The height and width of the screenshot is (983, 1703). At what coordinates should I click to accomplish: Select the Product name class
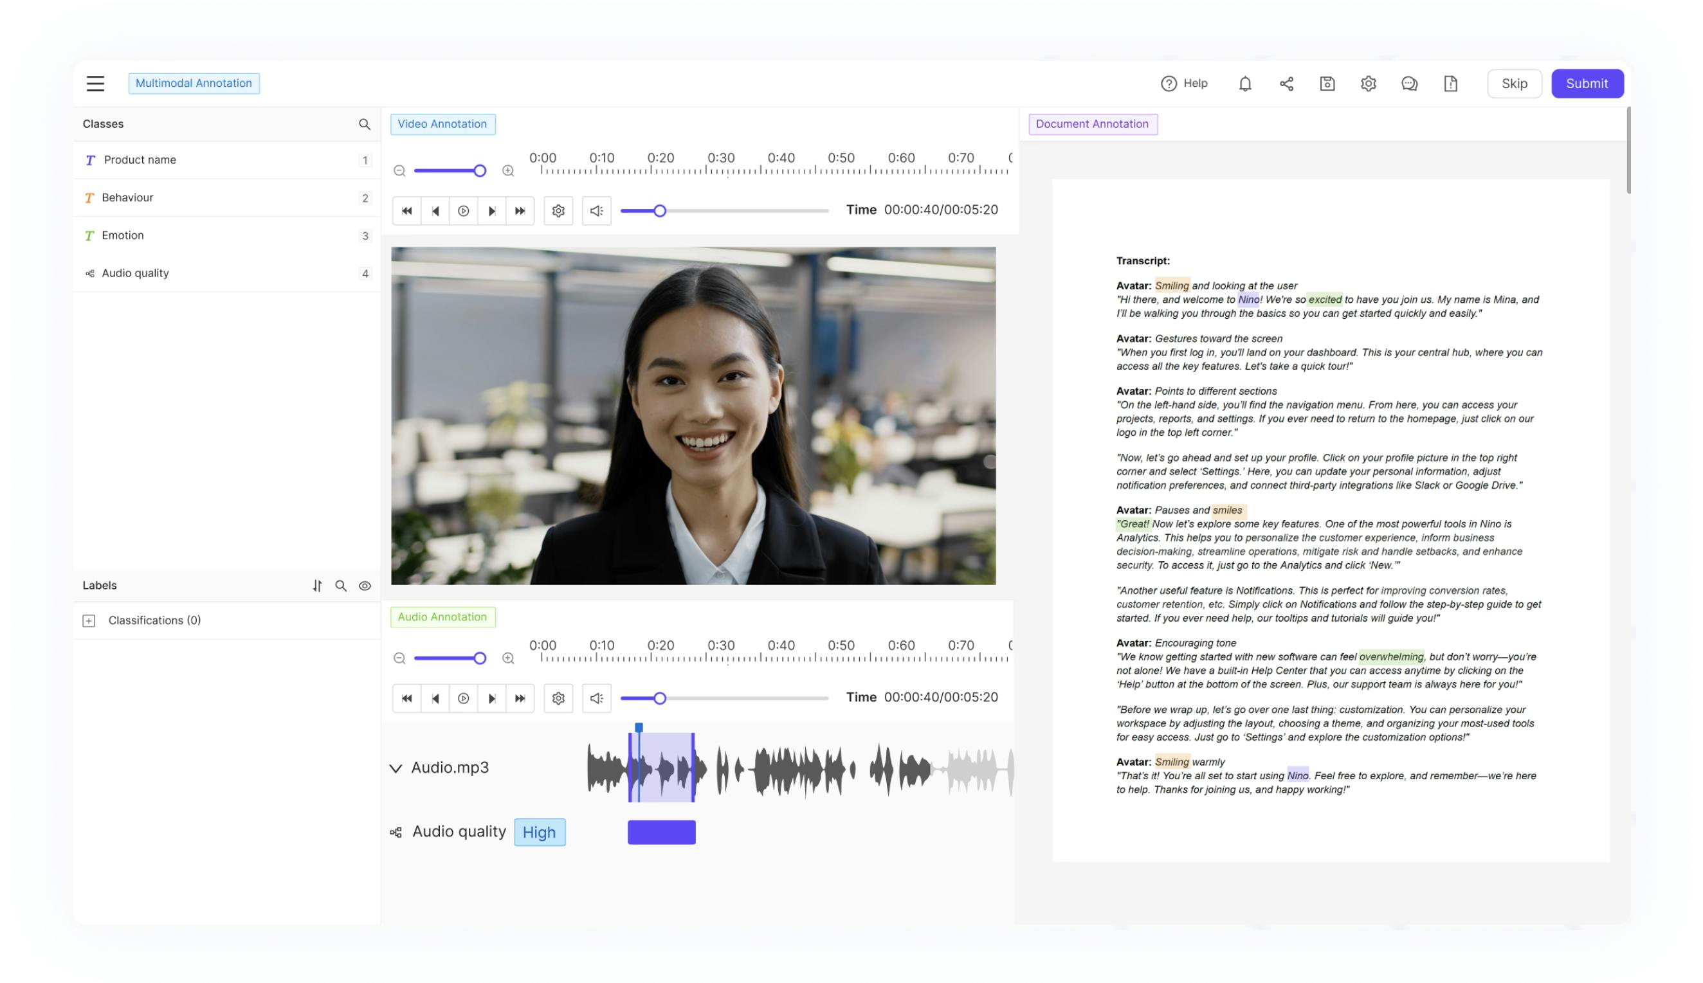pos(140,160)
